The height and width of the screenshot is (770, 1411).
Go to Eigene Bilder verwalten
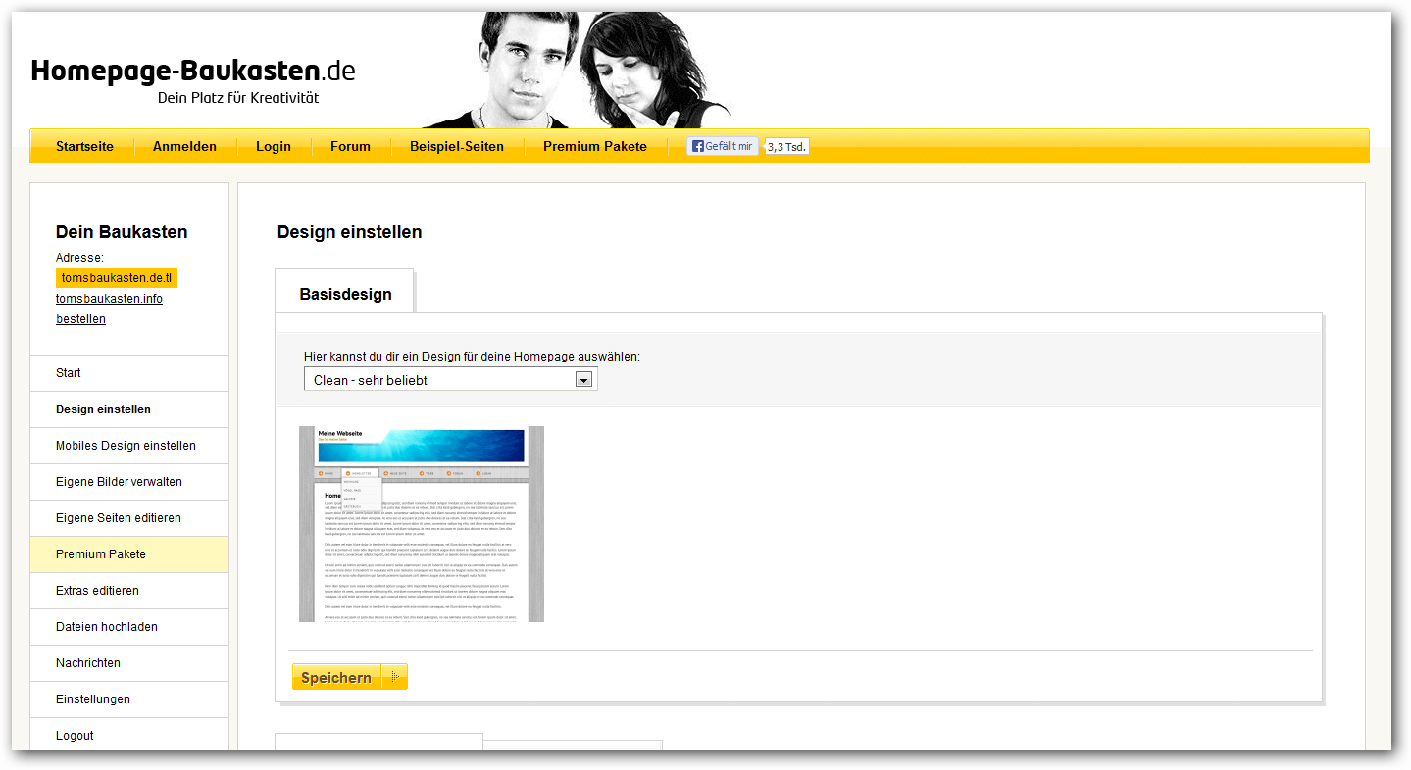(129, 482)
